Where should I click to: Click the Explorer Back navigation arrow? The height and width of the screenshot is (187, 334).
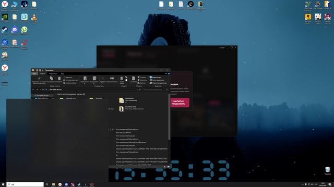33,89
